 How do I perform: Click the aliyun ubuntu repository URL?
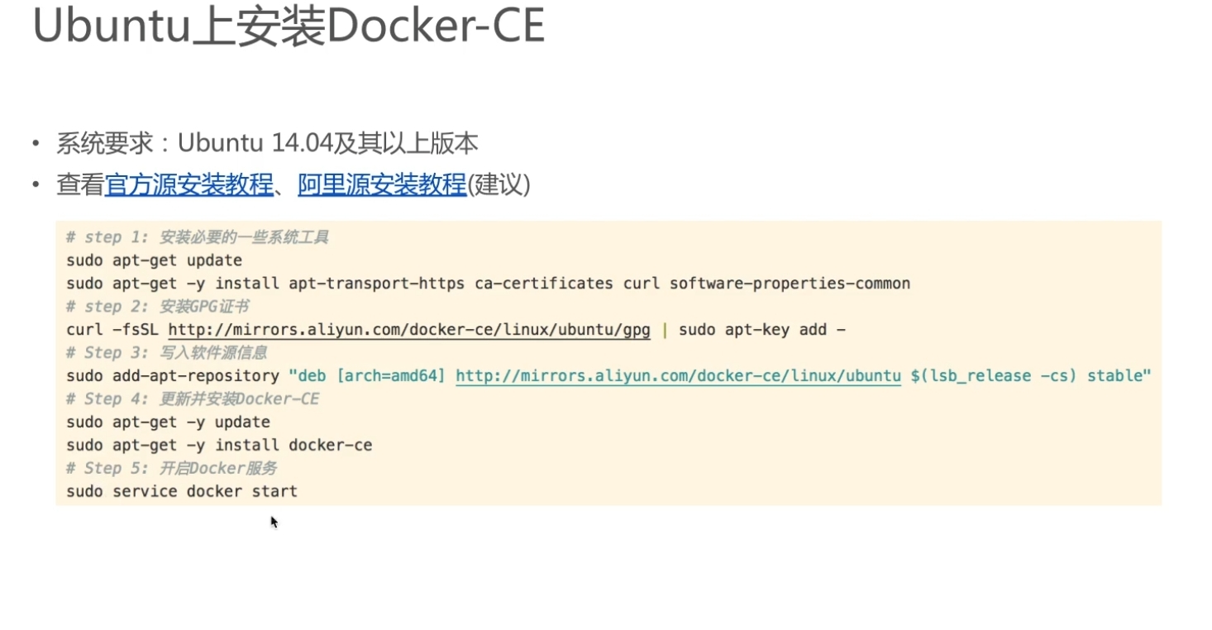[678, 376]
